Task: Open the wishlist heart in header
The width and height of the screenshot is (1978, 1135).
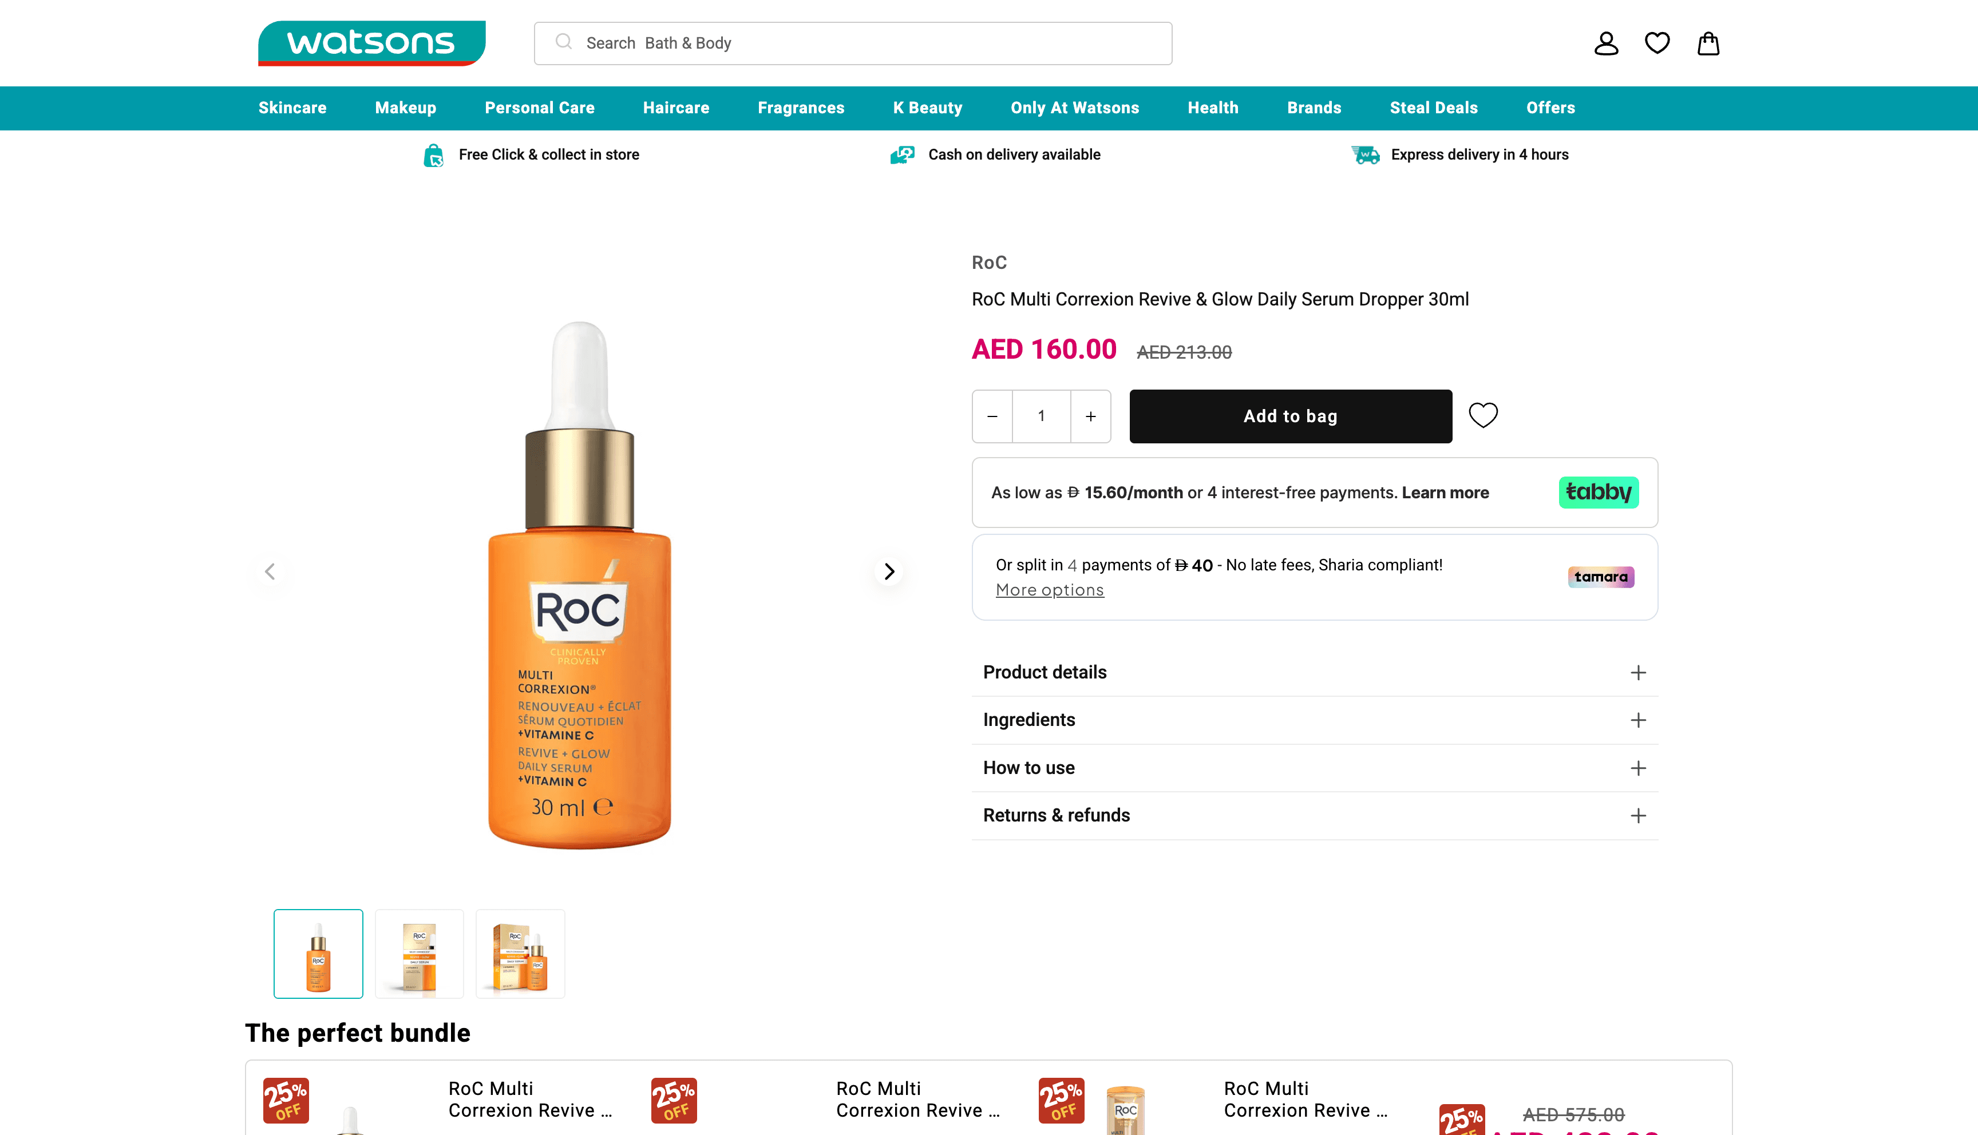Action: (x=1657, y=43)
